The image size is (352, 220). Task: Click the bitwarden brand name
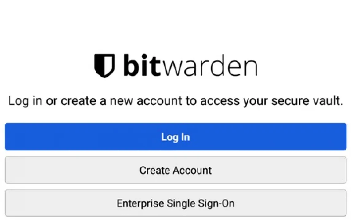190,66
